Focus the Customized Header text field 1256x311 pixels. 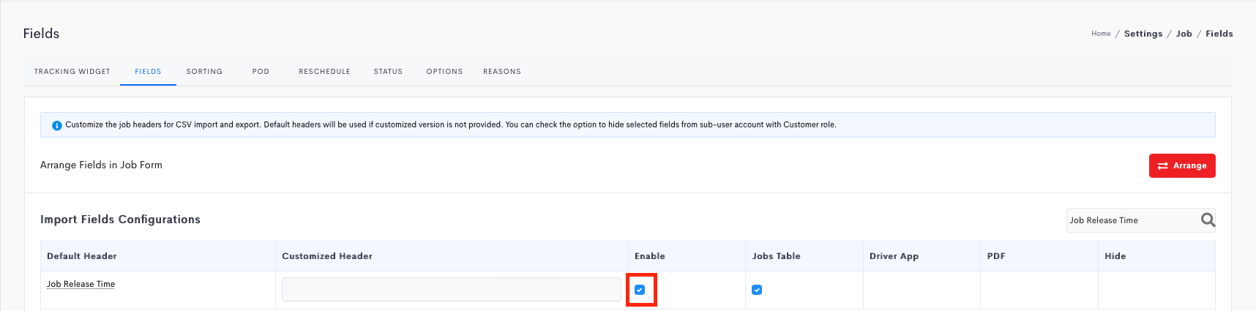coord(452,289)
